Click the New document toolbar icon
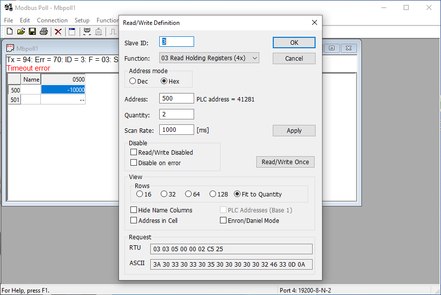 [9, 32]
